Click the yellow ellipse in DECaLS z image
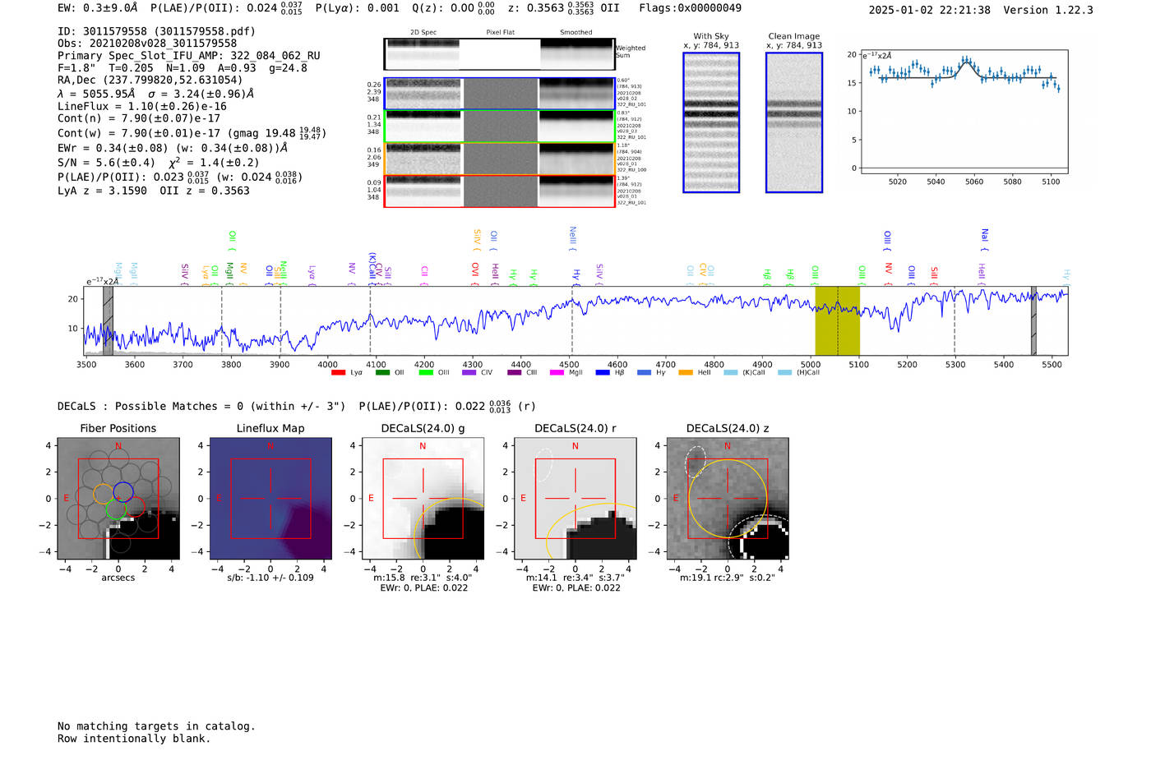 point(728,499)
